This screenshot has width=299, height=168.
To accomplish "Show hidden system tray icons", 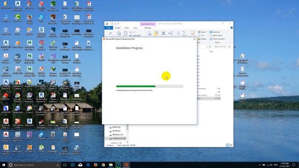I will (x=260, y=165).
